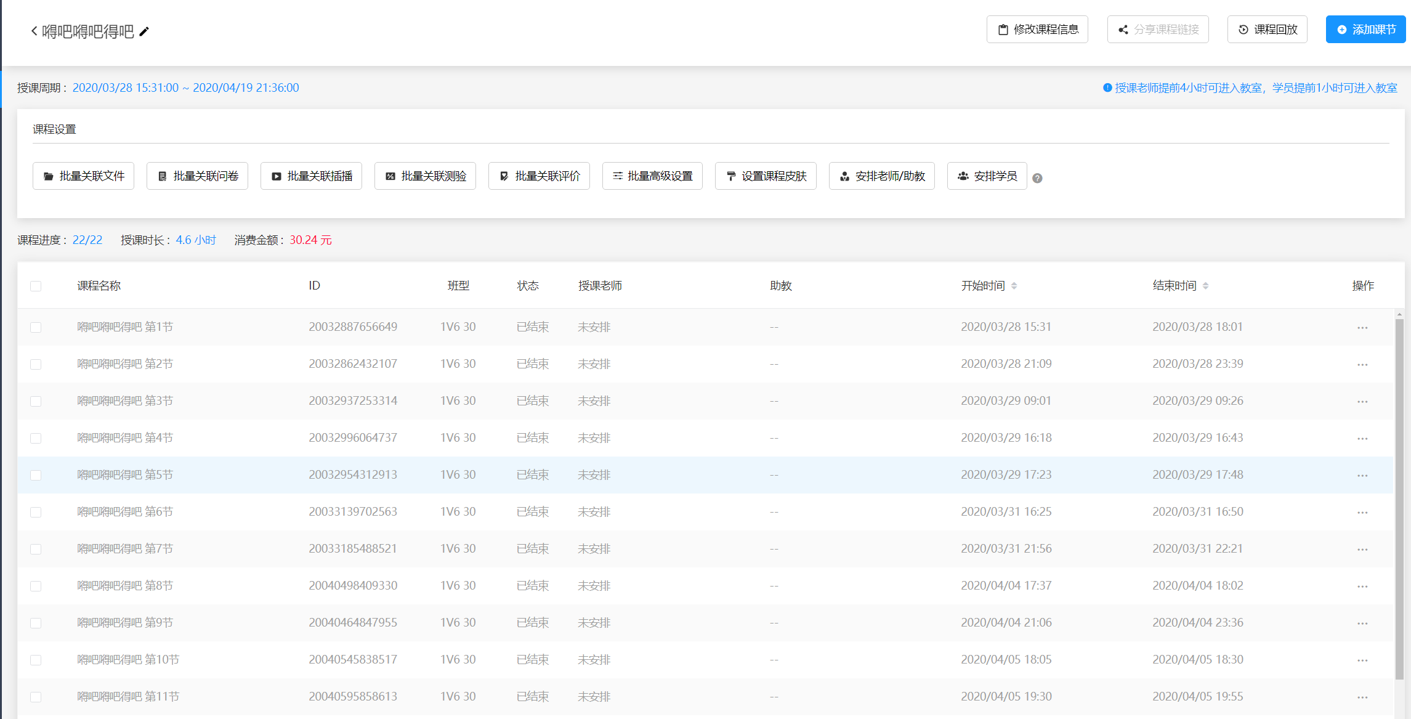Click the end time 2020/04/04 23:36

1198,623
